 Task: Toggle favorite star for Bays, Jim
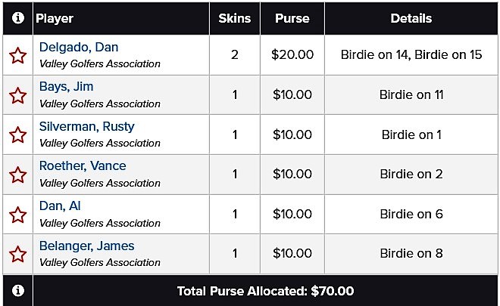(x=18, y=95)
